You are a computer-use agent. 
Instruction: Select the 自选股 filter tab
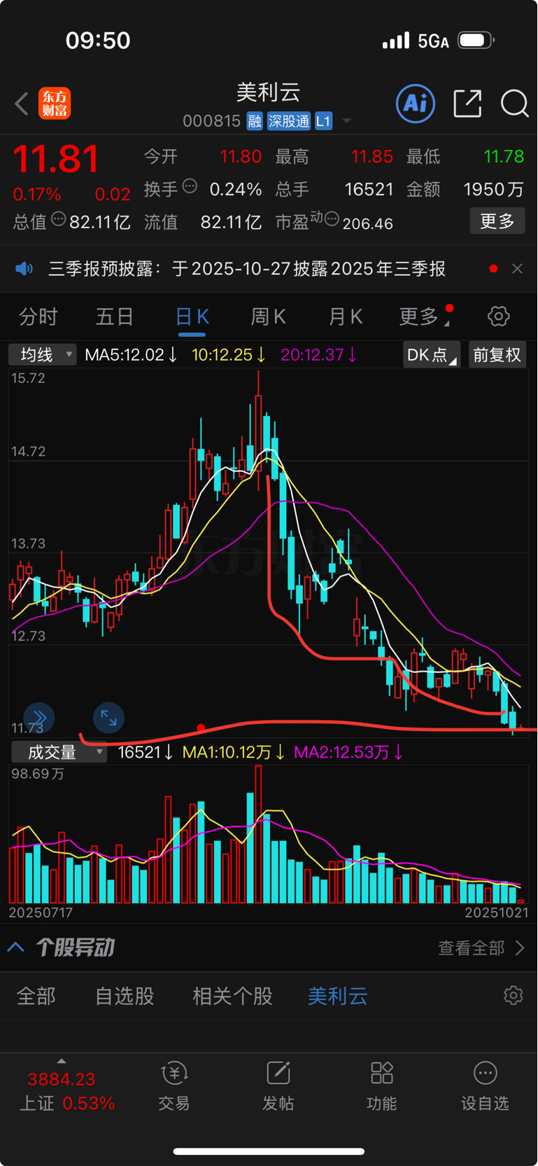click(125, 996)
